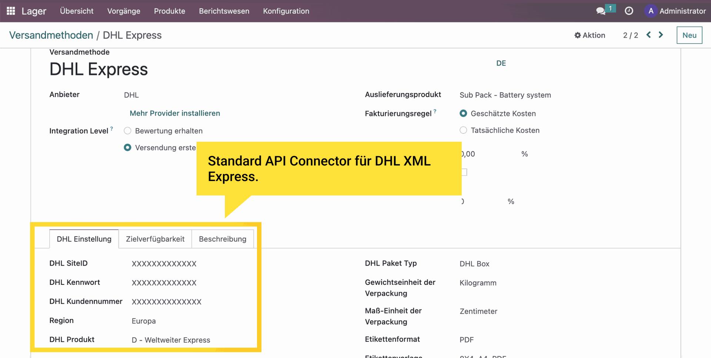
Task: Open the conversations chat bubble icon
Action: (x=601, y=11)
